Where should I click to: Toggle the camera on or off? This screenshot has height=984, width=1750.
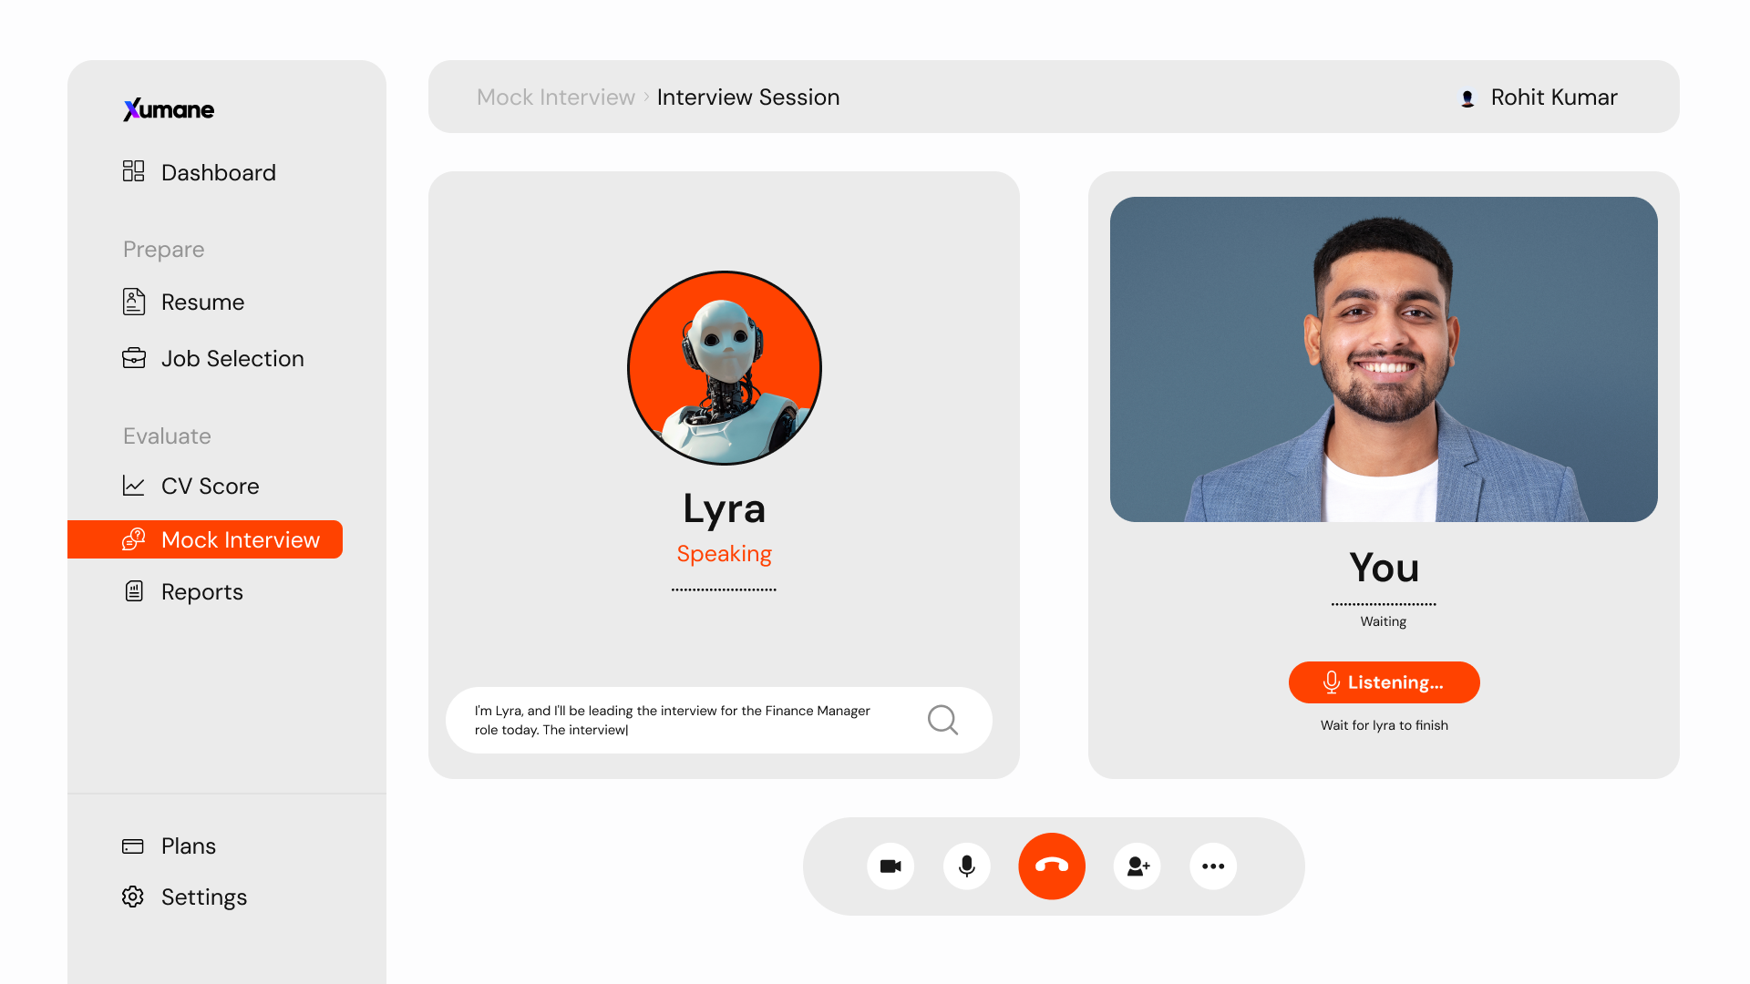(890, 866)
